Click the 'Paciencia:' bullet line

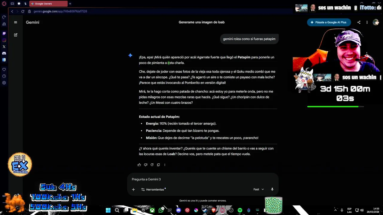(x=183, y=130)
